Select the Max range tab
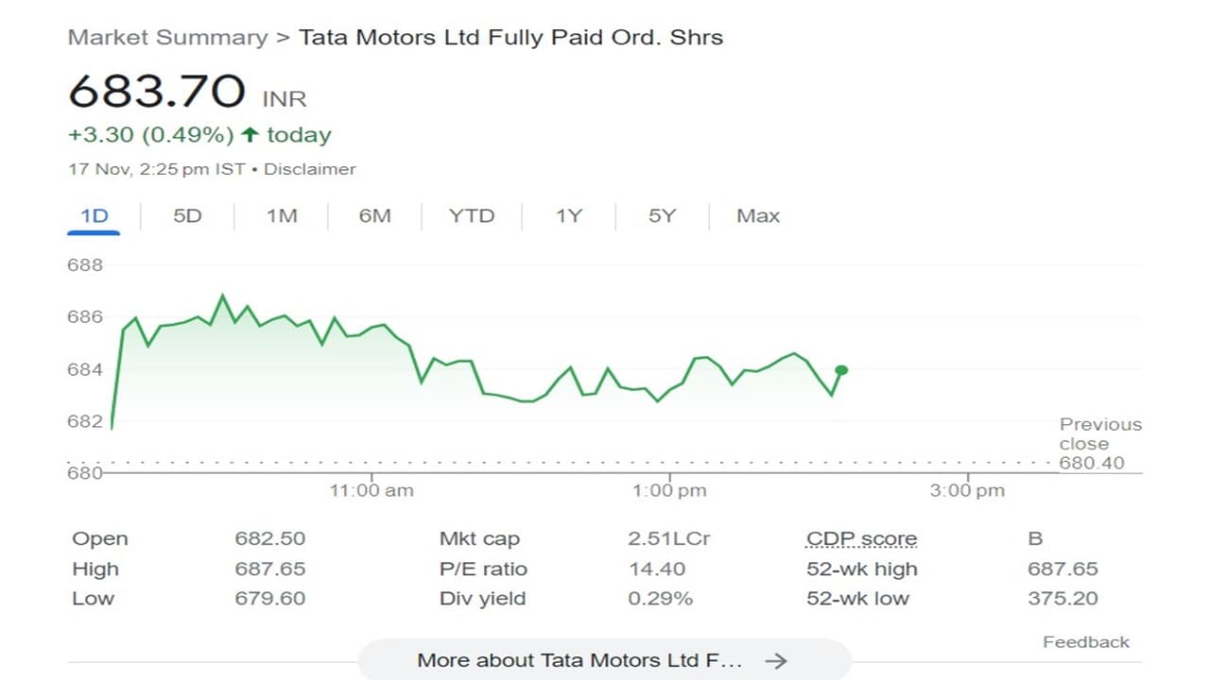Viewport: 1210px width, 680px height. [758, 216]
